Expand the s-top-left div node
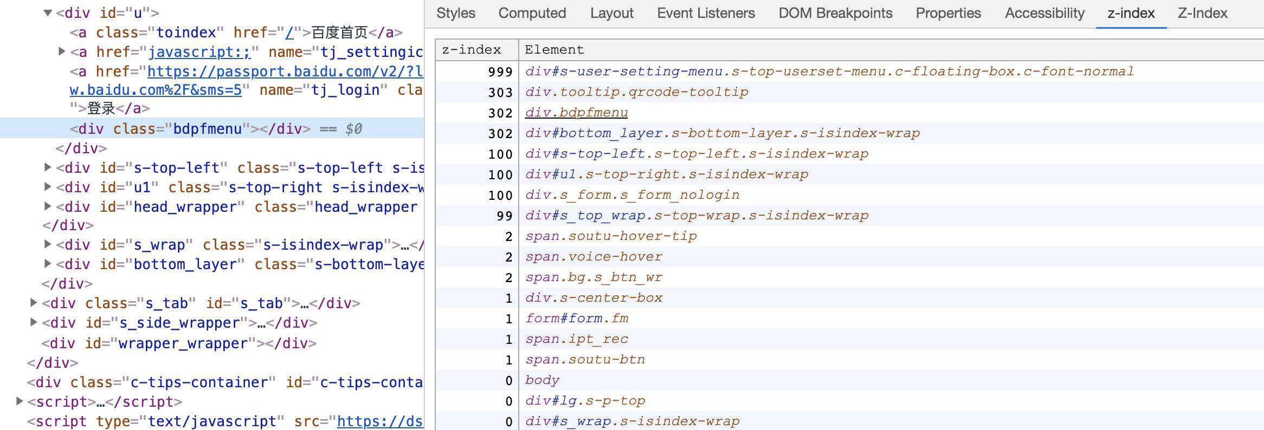The height and width of the screenshot is (430, 1264). pyautogui.click(x=48, y=167)
